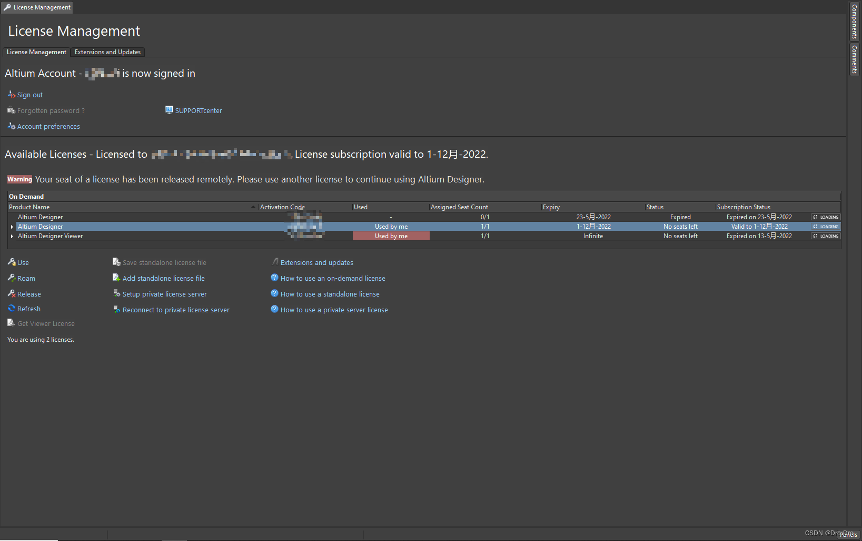Click the Panels button in status bar

coord(848,535)
